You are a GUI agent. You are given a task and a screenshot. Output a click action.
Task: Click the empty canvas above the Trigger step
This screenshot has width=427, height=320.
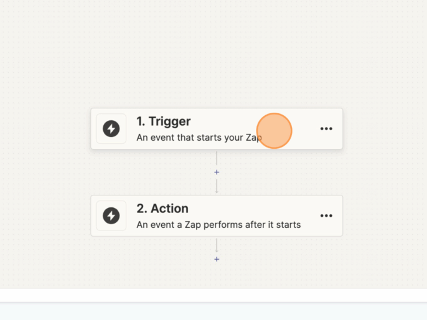click(x=217, y=56)
